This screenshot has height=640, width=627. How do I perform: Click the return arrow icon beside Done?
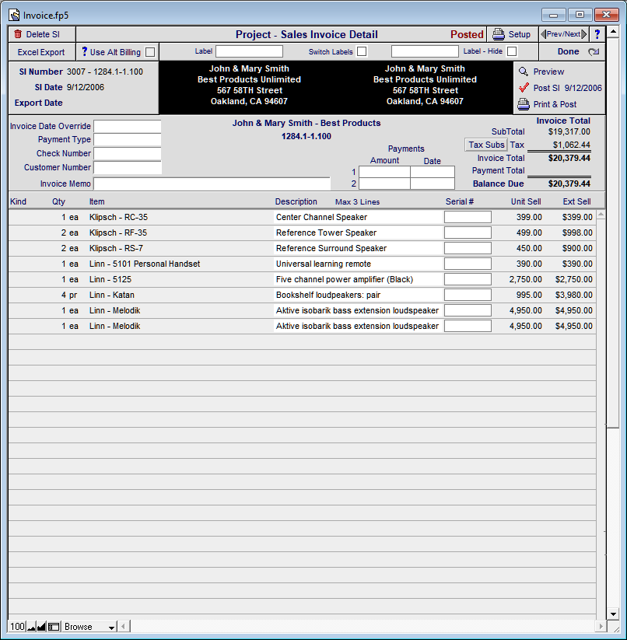(x=594, y=52)
